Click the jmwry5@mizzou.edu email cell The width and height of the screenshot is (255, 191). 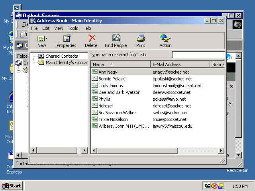tap(173, 126)
